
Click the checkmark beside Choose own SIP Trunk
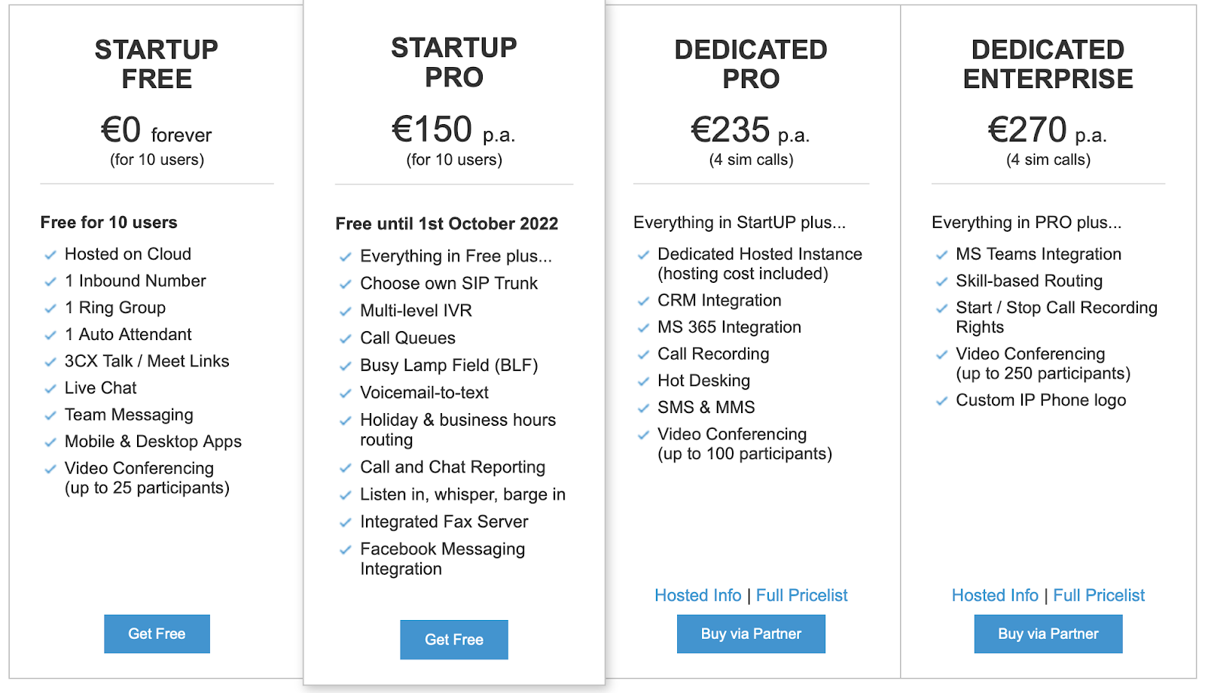(x=346, y=284)
